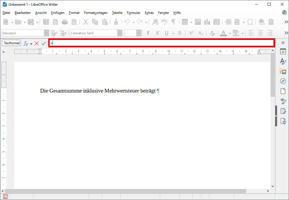The image size is (289, 200).
Task: Open the Tabelle menu
Action: pyautogui.click(x=117, y=13)
